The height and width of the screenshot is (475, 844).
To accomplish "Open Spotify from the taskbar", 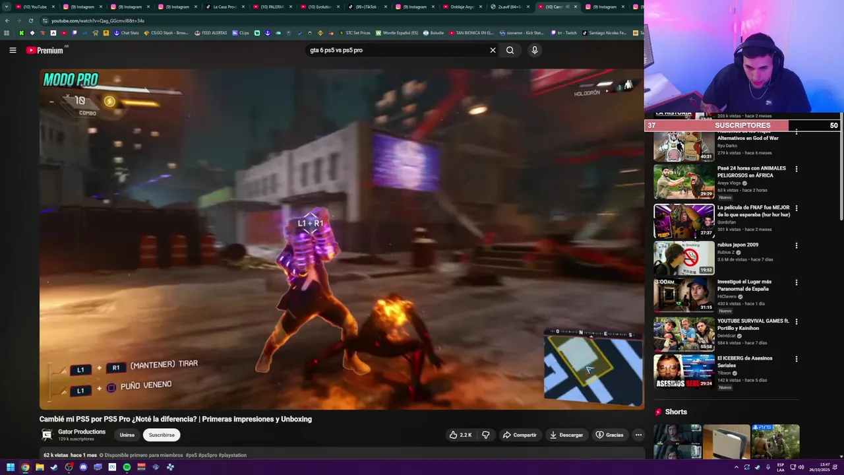I will (127, 467).
